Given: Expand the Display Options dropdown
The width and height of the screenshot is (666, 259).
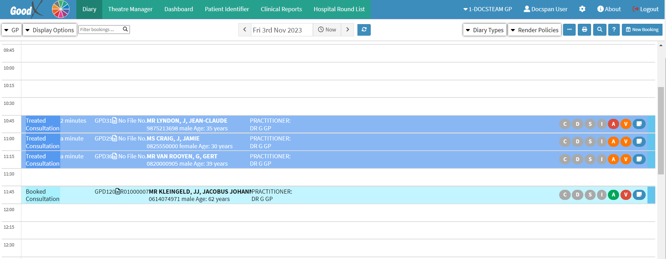Looking at the screenshot, I should pyautogui.click(x=50, y=30).
